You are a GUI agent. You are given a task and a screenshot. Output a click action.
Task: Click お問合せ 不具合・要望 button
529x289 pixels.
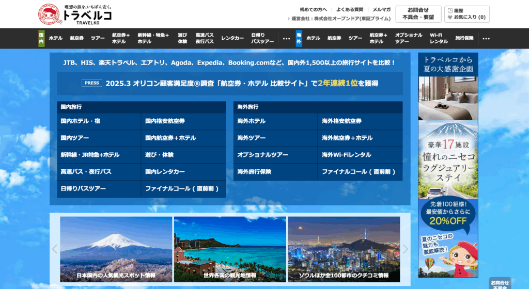coord(418,14)
